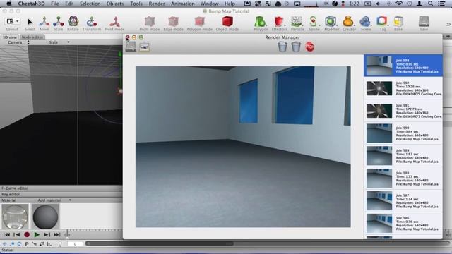Select the Rotate tool in toolbar
Viewport: 452px width, 254px height.
73,22
